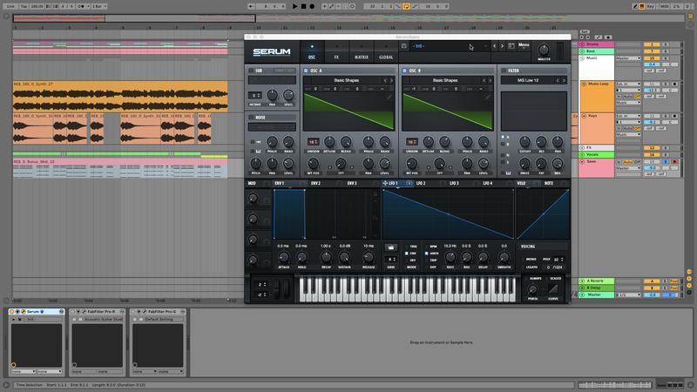Click the Serum logo
697x392 pixels.
[272, 52]
